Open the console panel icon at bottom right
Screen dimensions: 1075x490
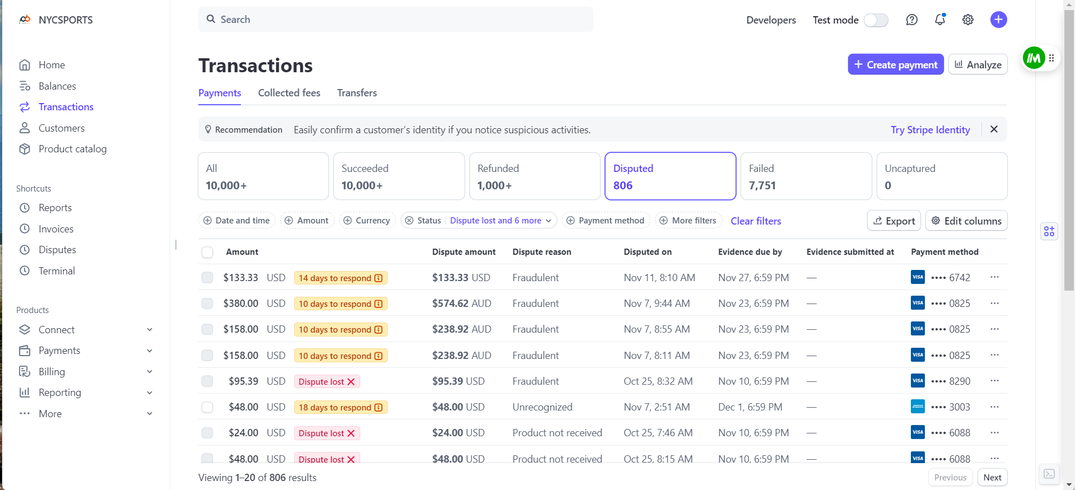(1049, 474)
